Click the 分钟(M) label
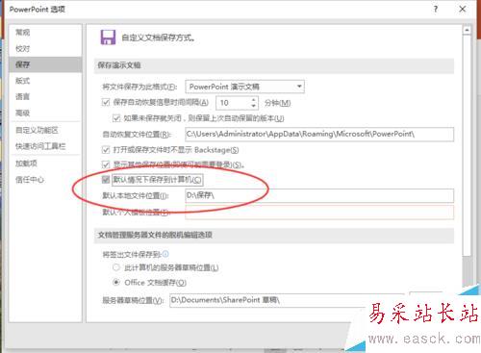Screen dimensions: 481x353 point(277,103)
